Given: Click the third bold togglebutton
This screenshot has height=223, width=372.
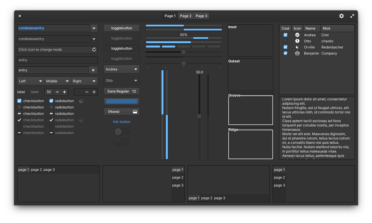Looking at the screenshot, I should coord(122,48).
